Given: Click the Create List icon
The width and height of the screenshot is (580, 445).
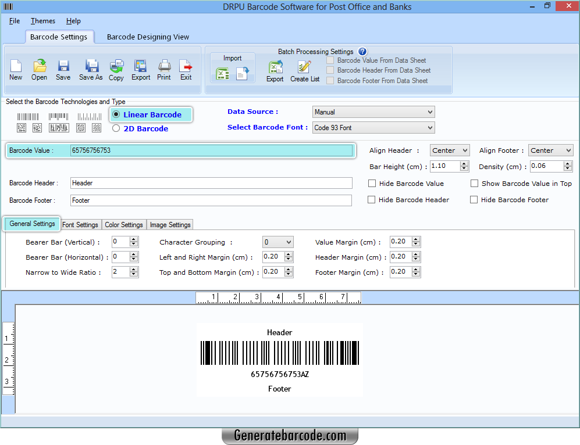Looking at the screenshot, I should [304, 67].
